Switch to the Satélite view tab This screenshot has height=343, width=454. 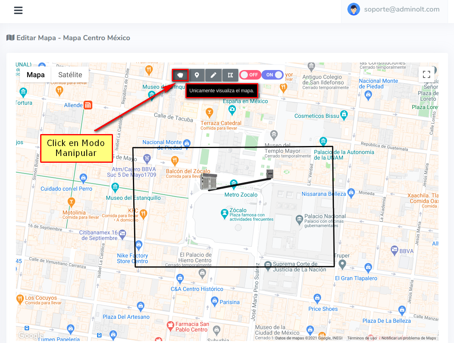70,74
